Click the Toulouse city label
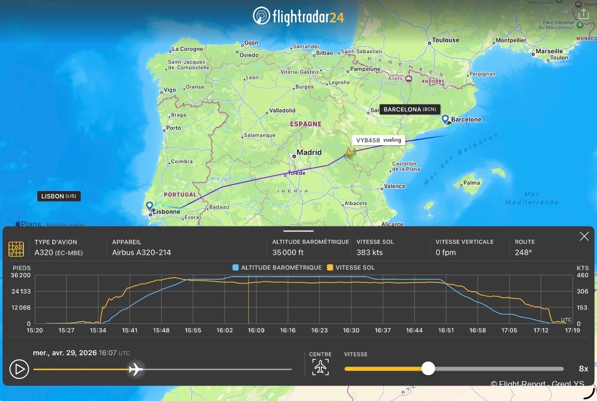Image resolution: width=597 pixels, height=401 pixels. click(446, 40)
